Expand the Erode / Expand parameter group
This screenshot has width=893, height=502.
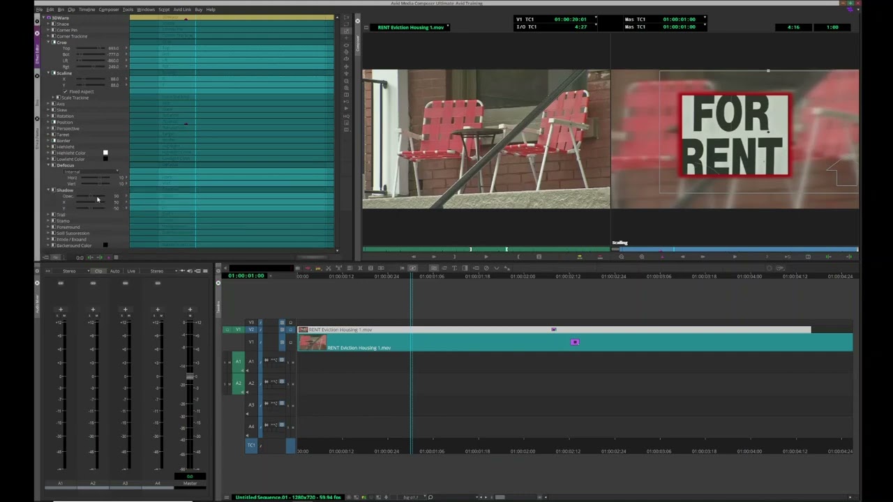coord(48,239)
